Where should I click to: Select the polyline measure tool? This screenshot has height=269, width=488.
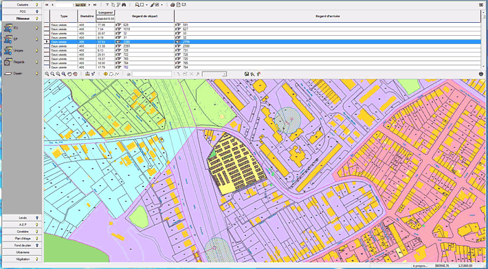pyautogui.click(x=117, y=74)
